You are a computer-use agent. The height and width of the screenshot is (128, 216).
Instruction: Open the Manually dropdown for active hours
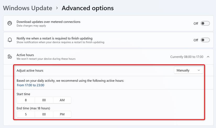tap(188, 70)
